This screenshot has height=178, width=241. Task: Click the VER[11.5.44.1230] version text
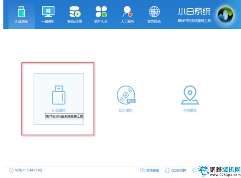tap(29, 170)
